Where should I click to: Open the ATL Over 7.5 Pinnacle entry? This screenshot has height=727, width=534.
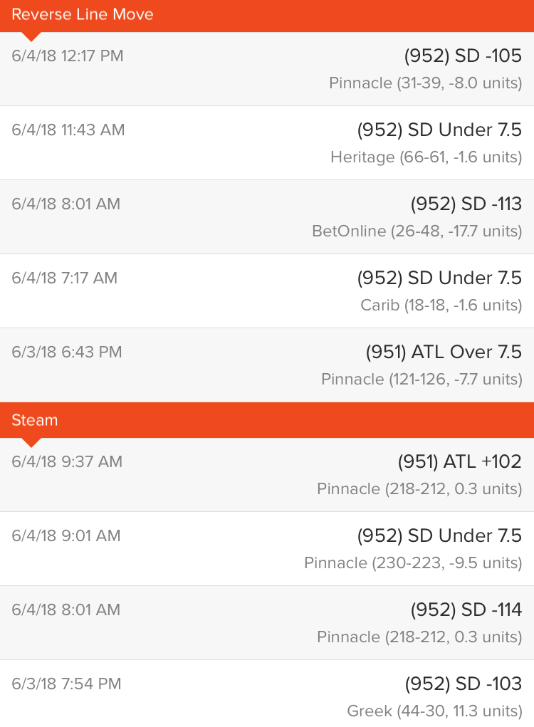click(x=267, y=365)
